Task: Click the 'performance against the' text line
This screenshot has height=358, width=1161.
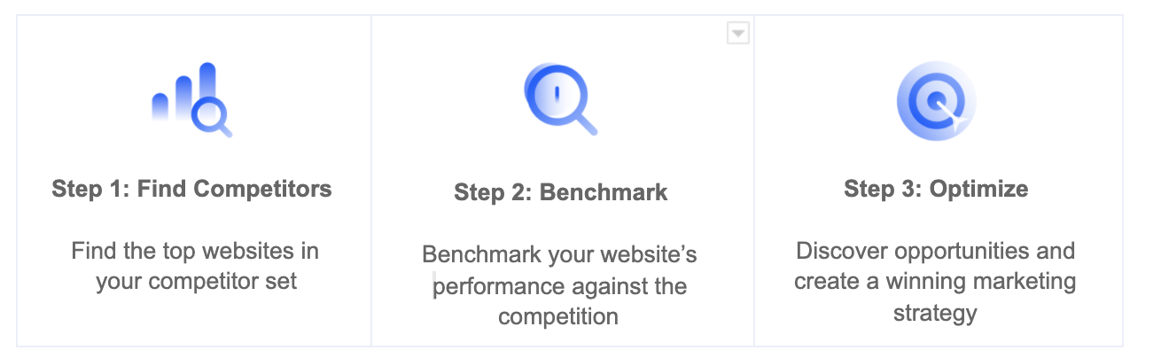Action: pos(560,286)
